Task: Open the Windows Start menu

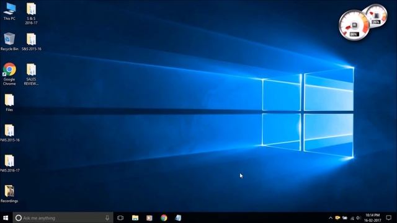Action: coord(6,218)
